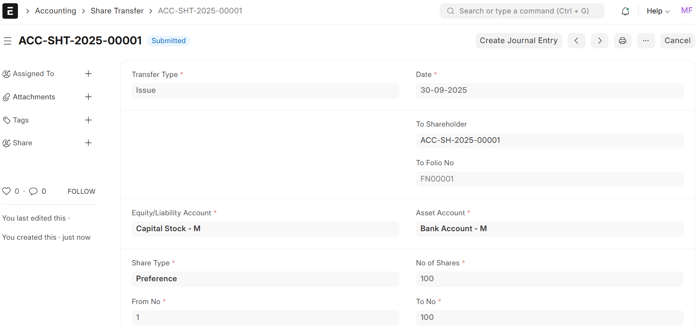Like this document with heart icon

click(7, 191)
